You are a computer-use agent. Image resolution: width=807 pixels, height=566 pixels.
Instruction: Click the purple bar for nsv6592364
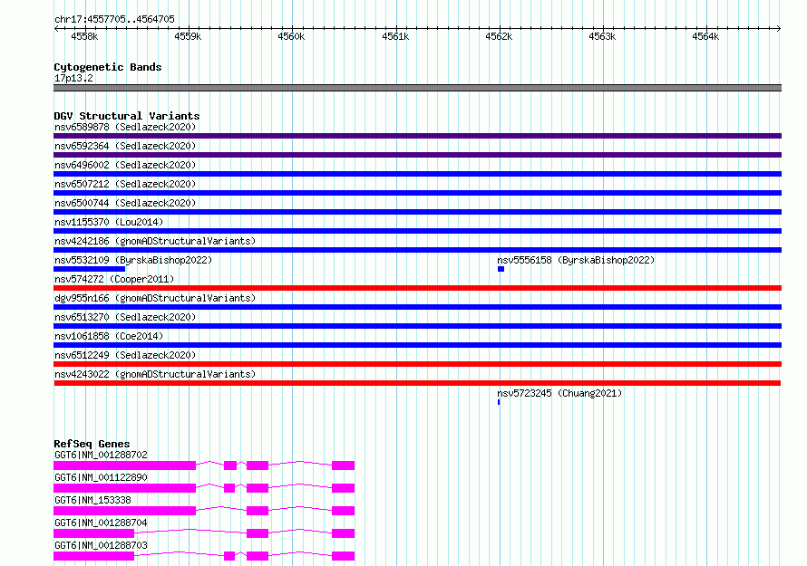point(417,155)
